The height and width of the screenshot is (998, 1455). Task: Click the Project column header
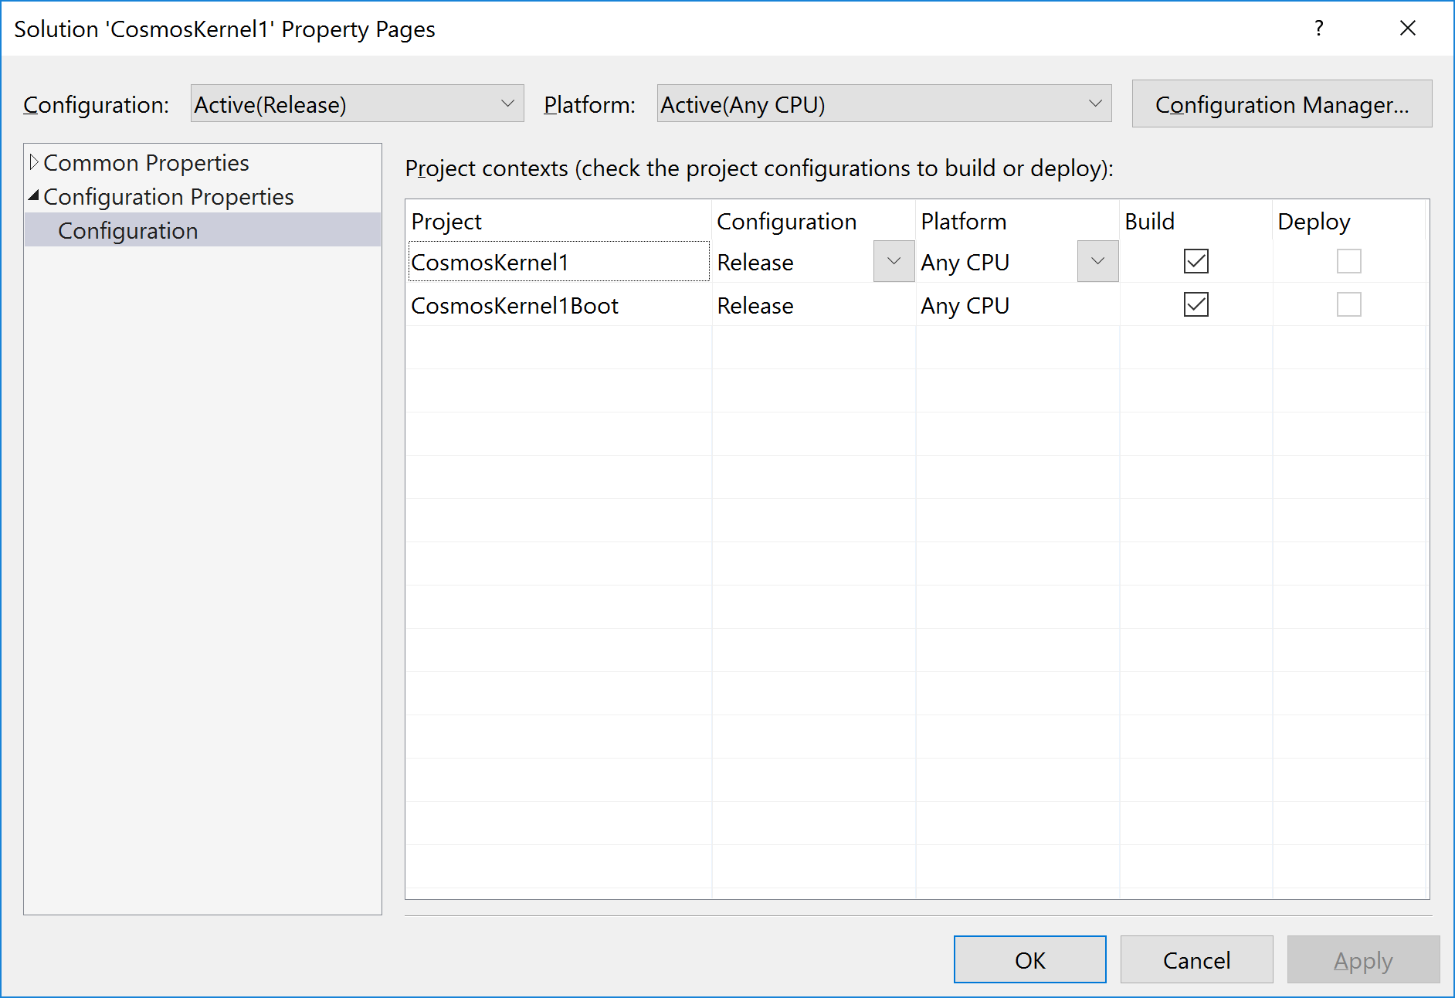(446, 222)
